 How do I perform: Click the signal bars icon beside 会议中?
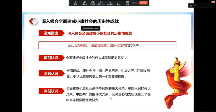(x=191, y=6)
